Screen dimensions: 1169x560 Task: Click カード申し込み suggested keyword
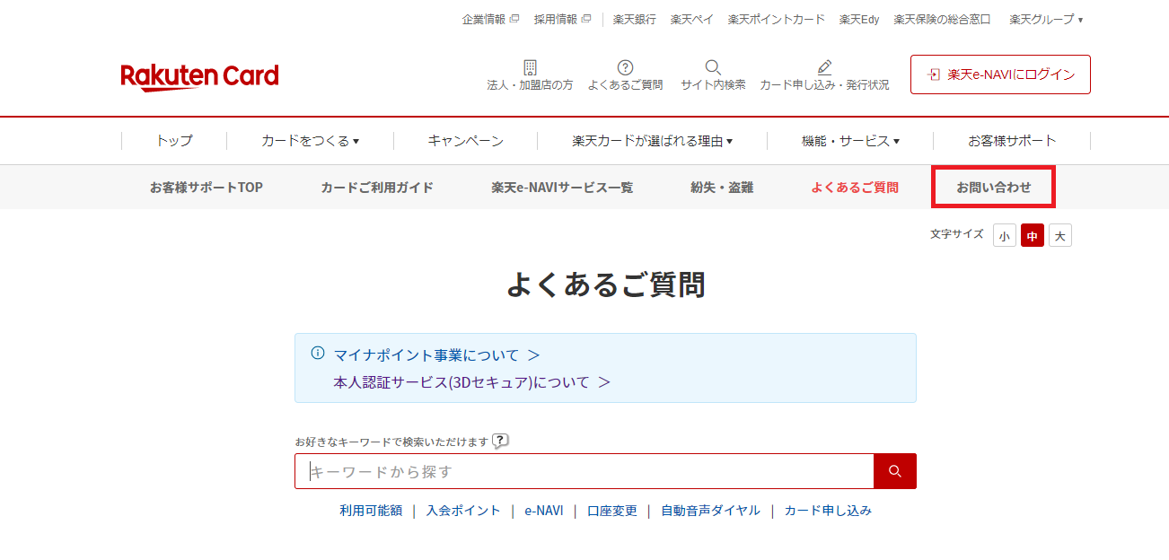[828, 511]
